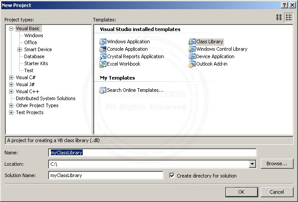Viewport: 298px width, 202px height.
Task: Click Windows Application template label
Action: 129,42
